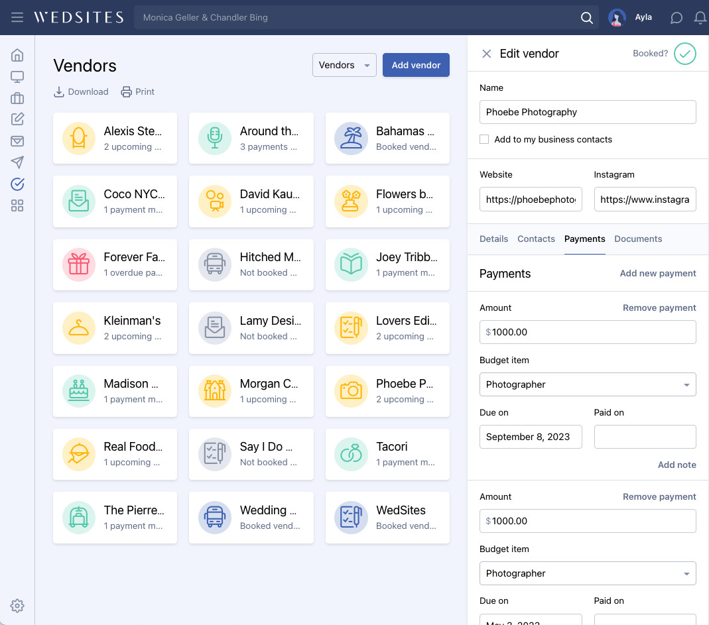Click the Add vendor button

[x=416, y=65]
